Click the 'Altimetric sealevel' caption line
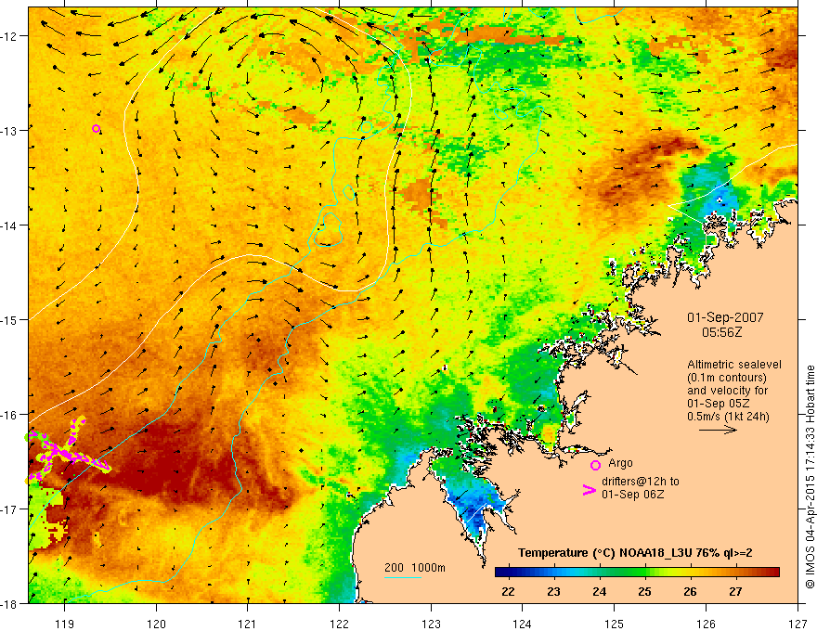Screen dimensions: 817x631 tap(734, 365)
